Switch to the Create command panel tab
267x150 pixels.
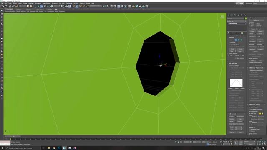click(229, 15)
